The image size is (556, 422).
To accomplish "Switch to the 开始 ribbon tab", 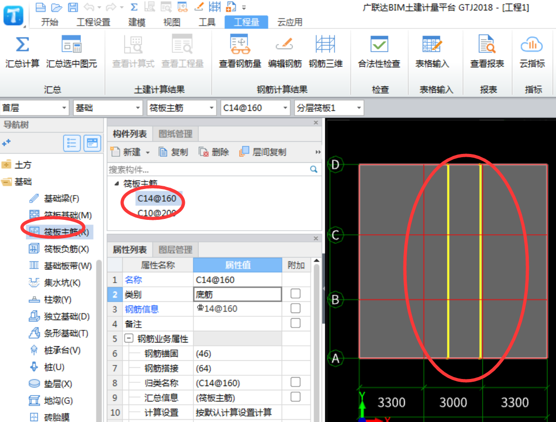I will pos(50,22).
